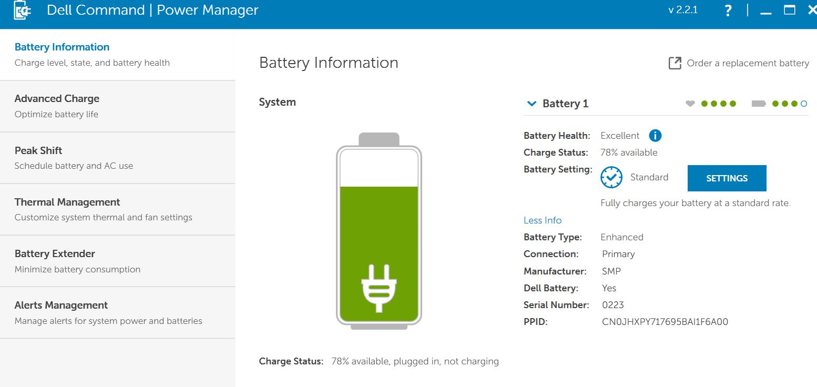Image resolution: width=817 pixels, height=387 pixels.
Task: Collapse the Battery 1 section chevron
Action: point(532,104)
